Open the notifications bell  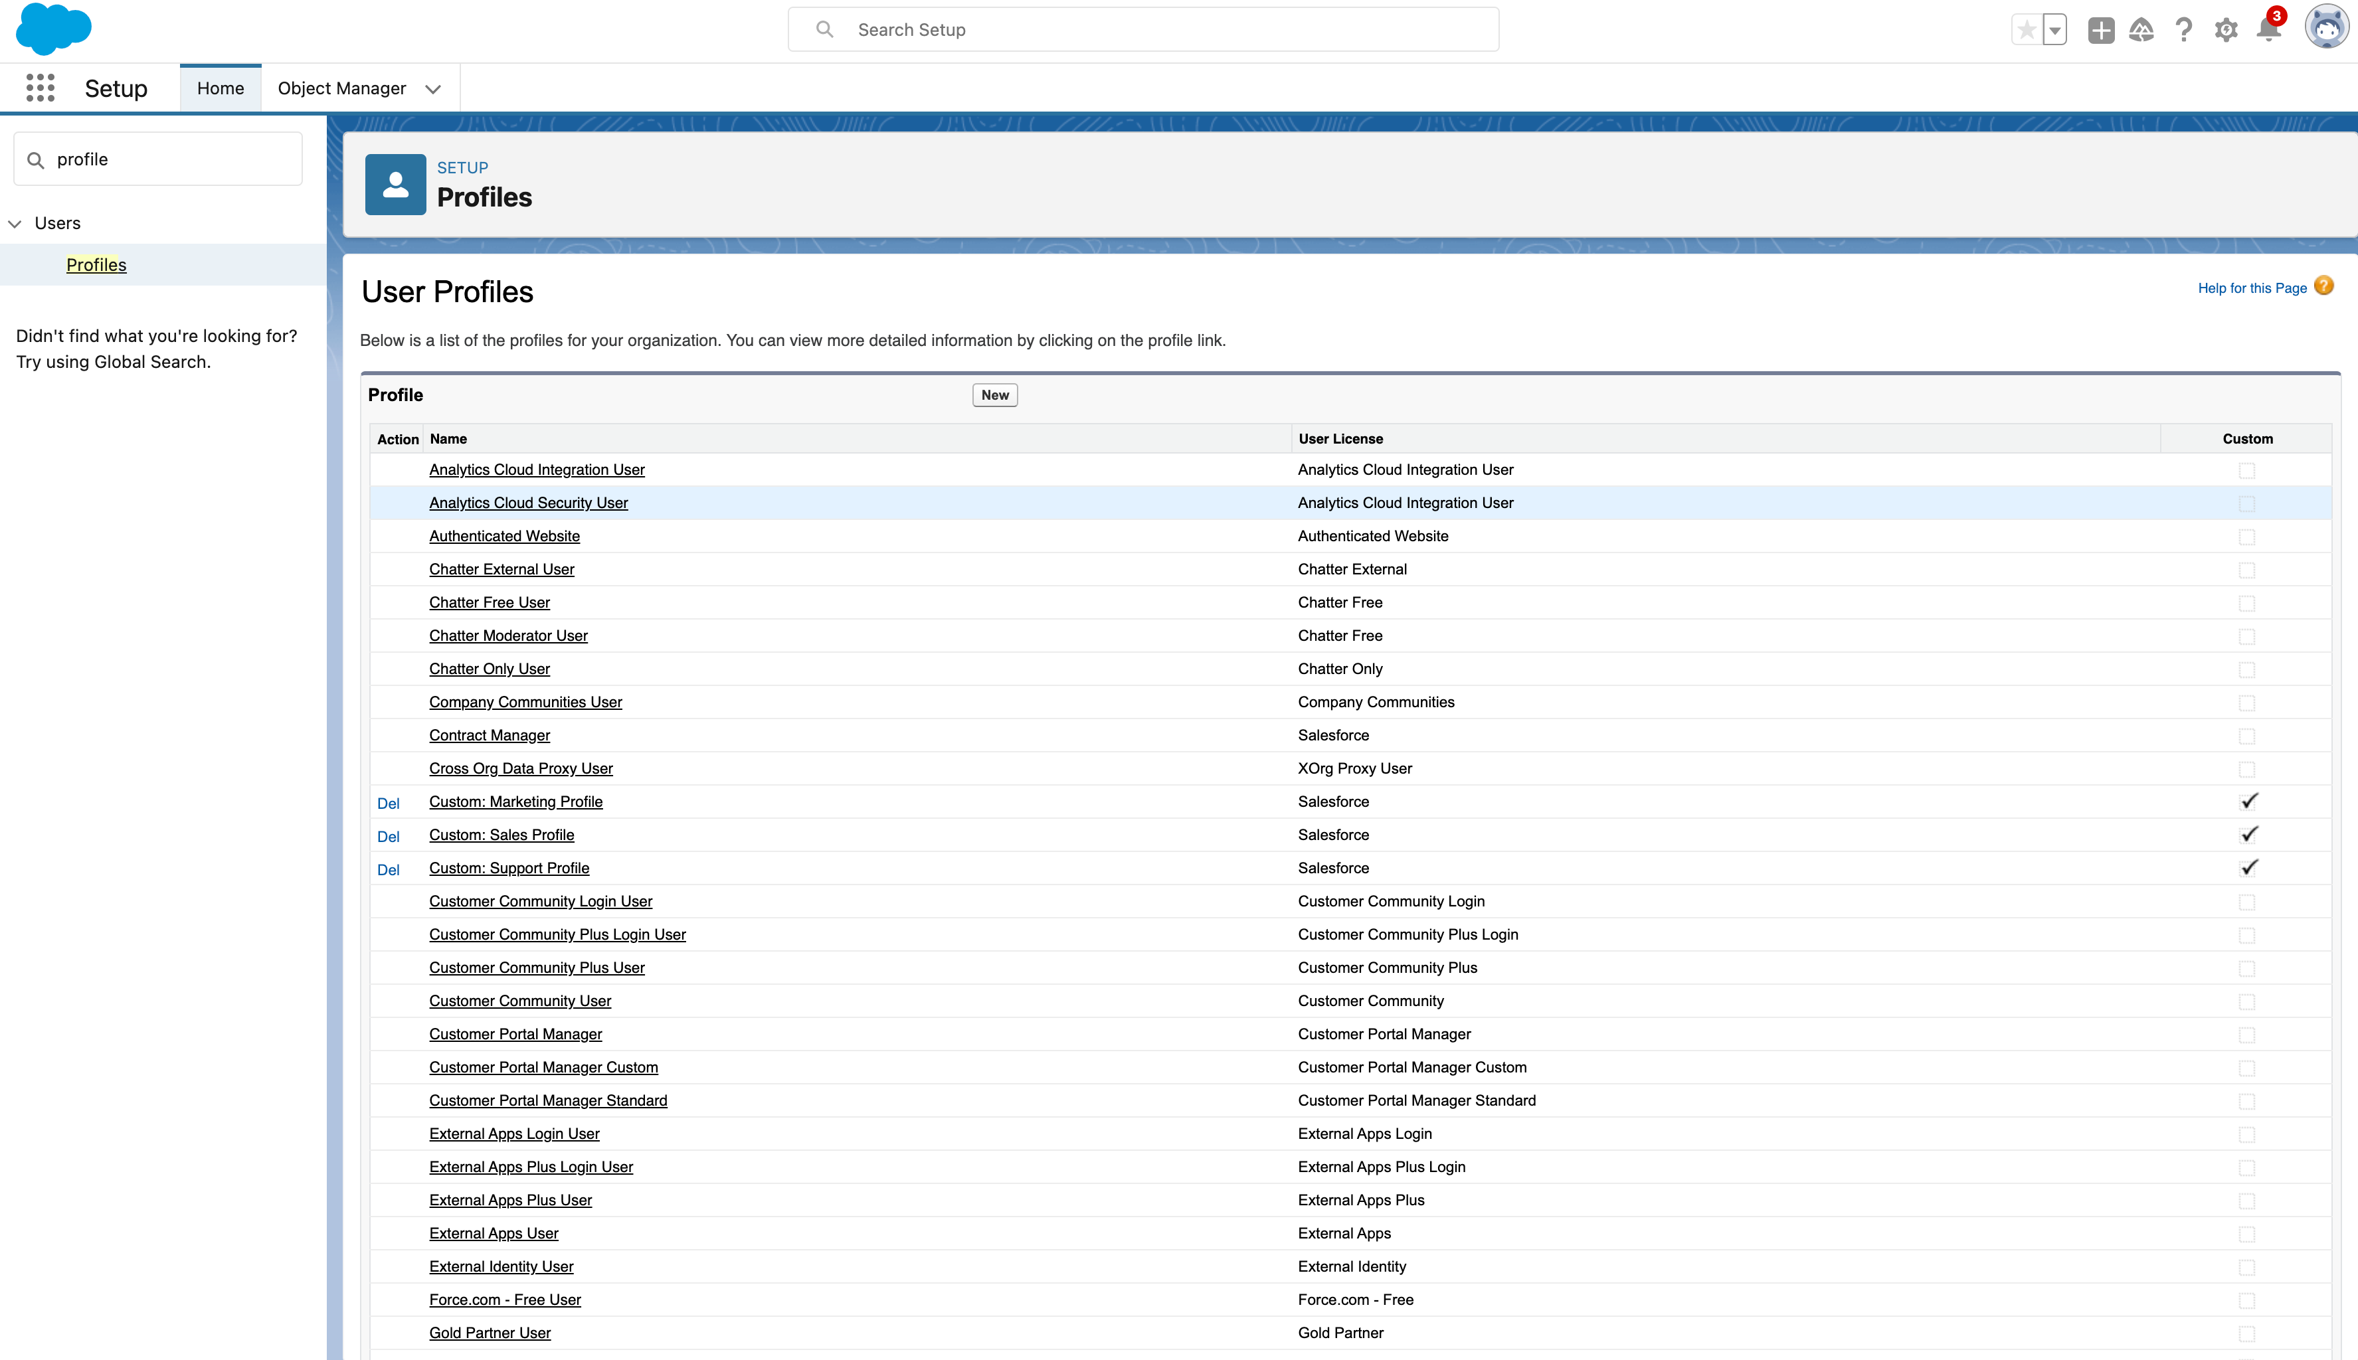[x=2268, y=29]
